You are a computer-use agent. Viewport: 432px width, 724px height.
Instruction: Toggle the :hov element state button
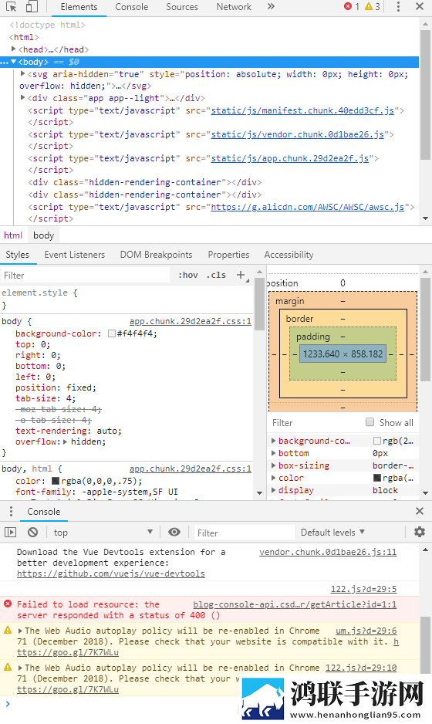click(188, 275)
